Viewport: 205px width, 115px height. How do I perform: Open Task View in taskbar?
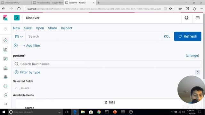click(67, 112)
